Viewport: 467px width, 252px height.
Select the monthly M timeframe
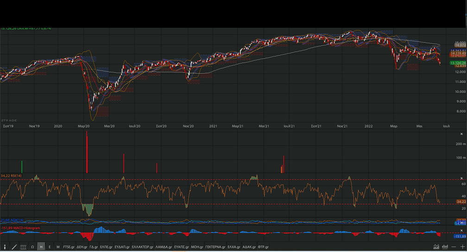tap(58, 247)
